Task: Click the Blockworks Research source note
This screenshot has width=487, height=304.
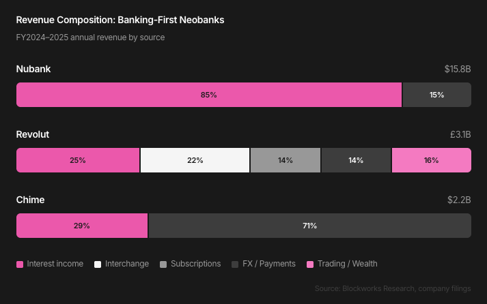Action: [x=393, y=289]
